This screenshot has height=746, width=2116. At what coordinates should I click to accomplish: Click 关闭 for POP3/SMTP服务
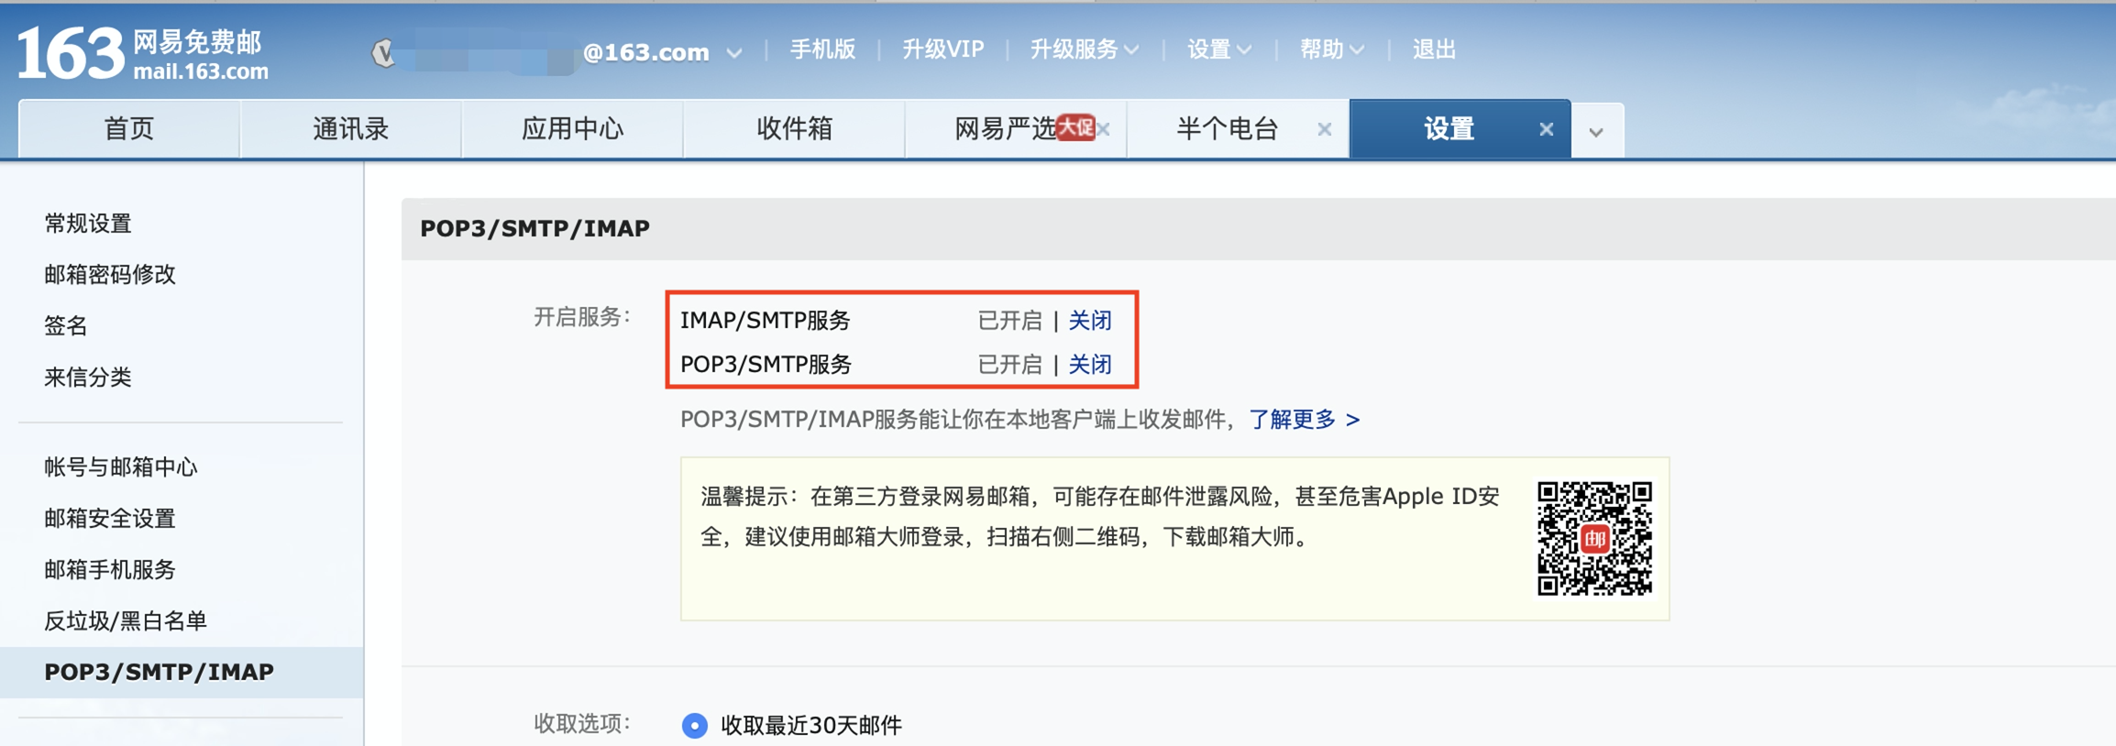point(1090,365)
